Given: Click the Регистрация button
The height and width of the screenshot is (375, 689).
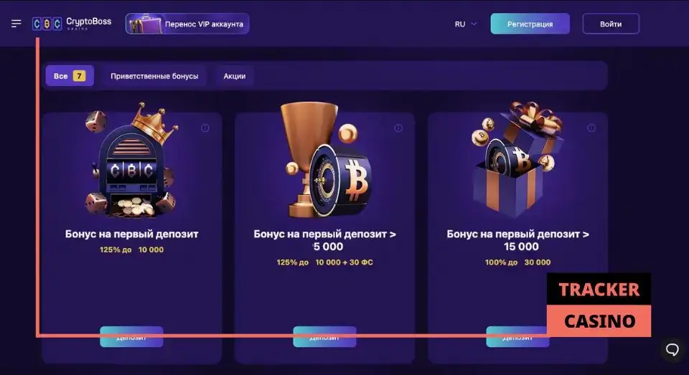Looking at the screenshot, I should coord(530,24).
